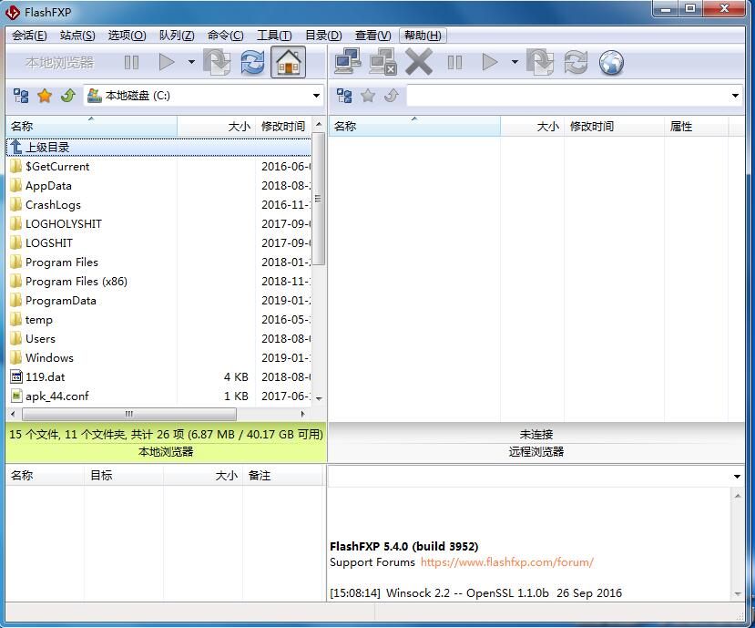Open the 命令(C) menu
The width and height of the screenshot is (755, 628).
pyautogui.click(x=225, y=36)
